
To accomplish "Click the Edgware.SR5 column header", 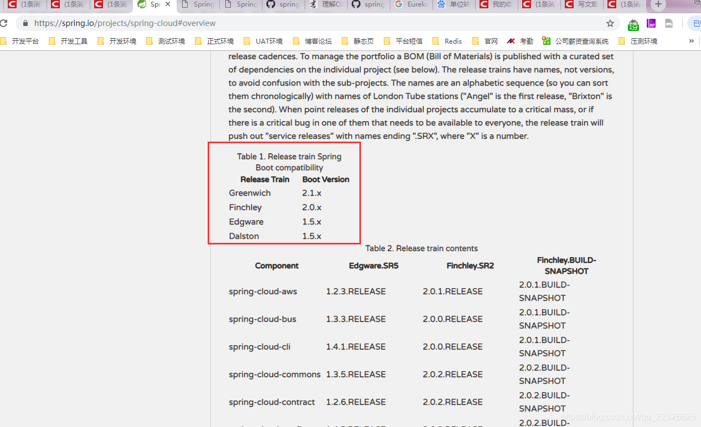I will tap(374, 265).
